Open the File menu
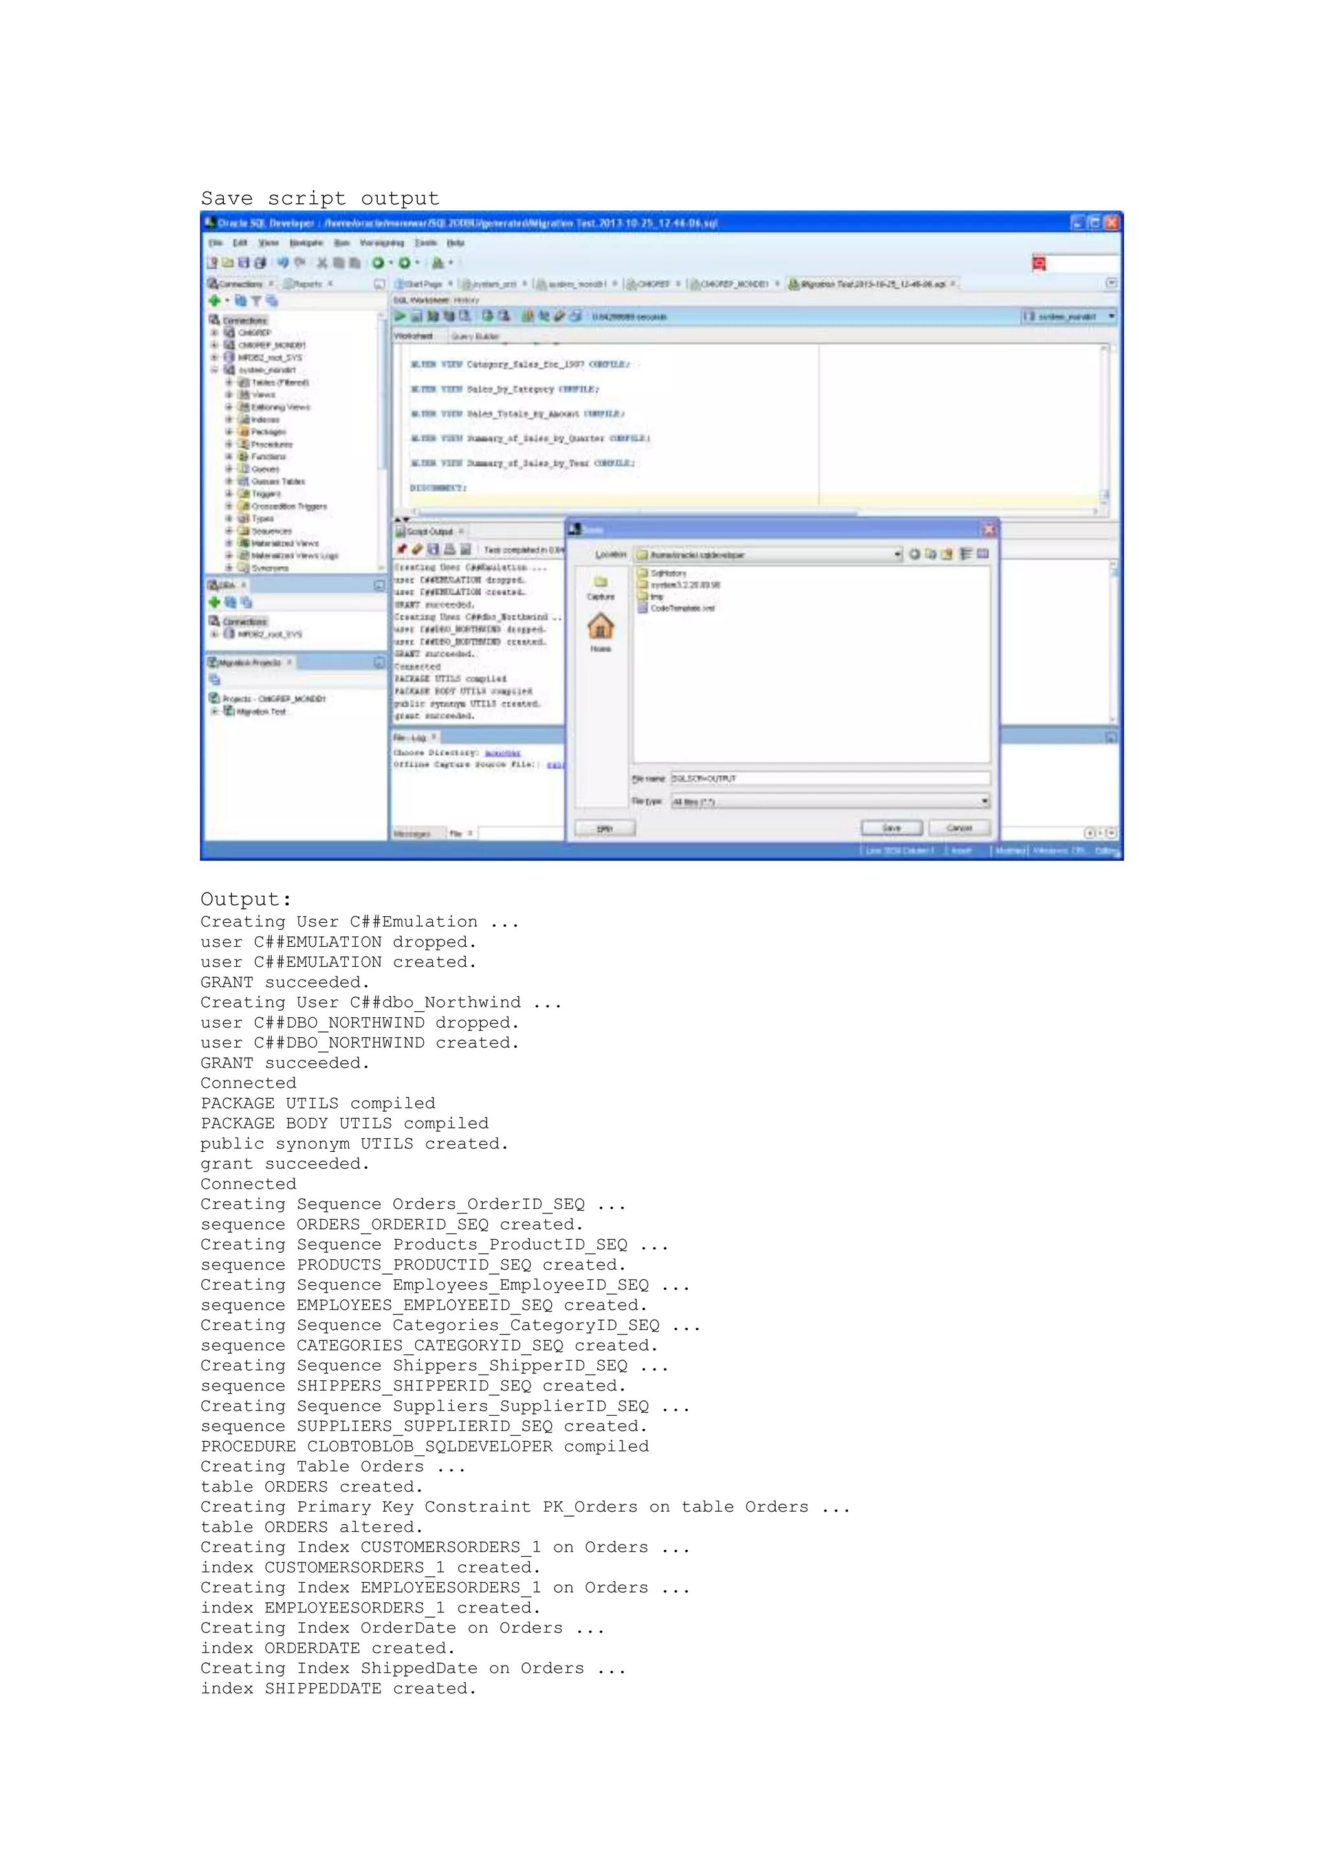The width and height of the screenshot is (1325, 1874). [215, 243]
